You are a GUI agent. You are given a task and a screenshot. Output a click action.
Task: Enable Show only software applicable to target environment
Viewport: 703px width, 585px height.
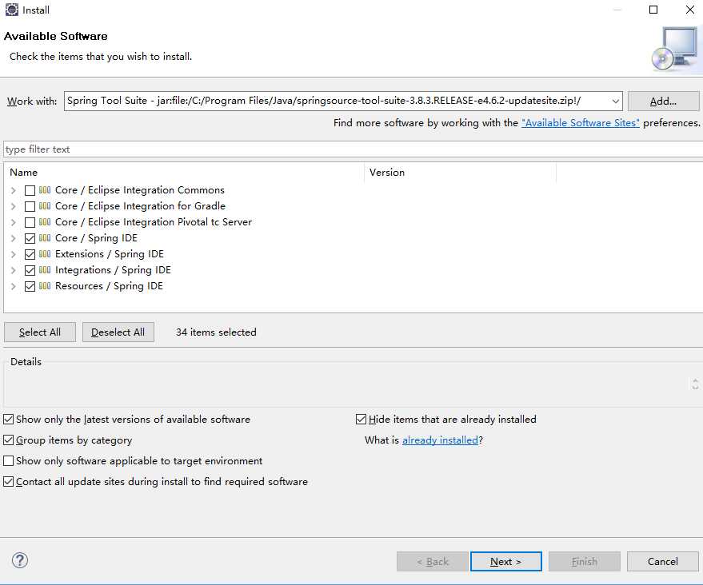click(x=9, y=460)
